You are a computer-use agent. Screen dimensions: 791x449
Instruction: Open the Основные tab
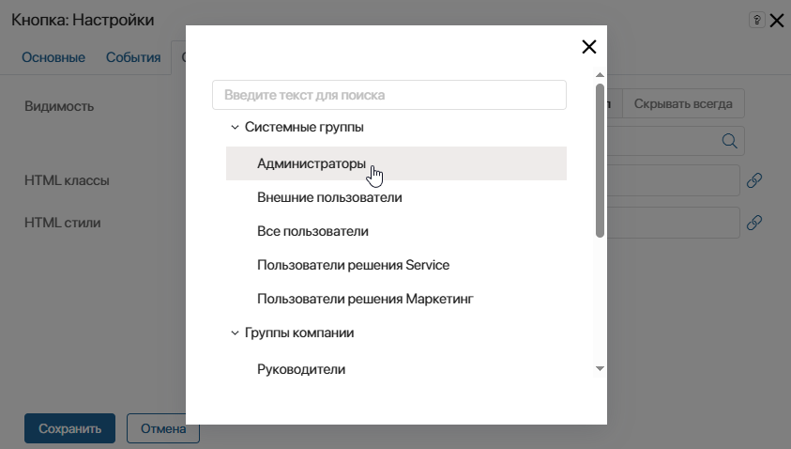click(53, 57)
